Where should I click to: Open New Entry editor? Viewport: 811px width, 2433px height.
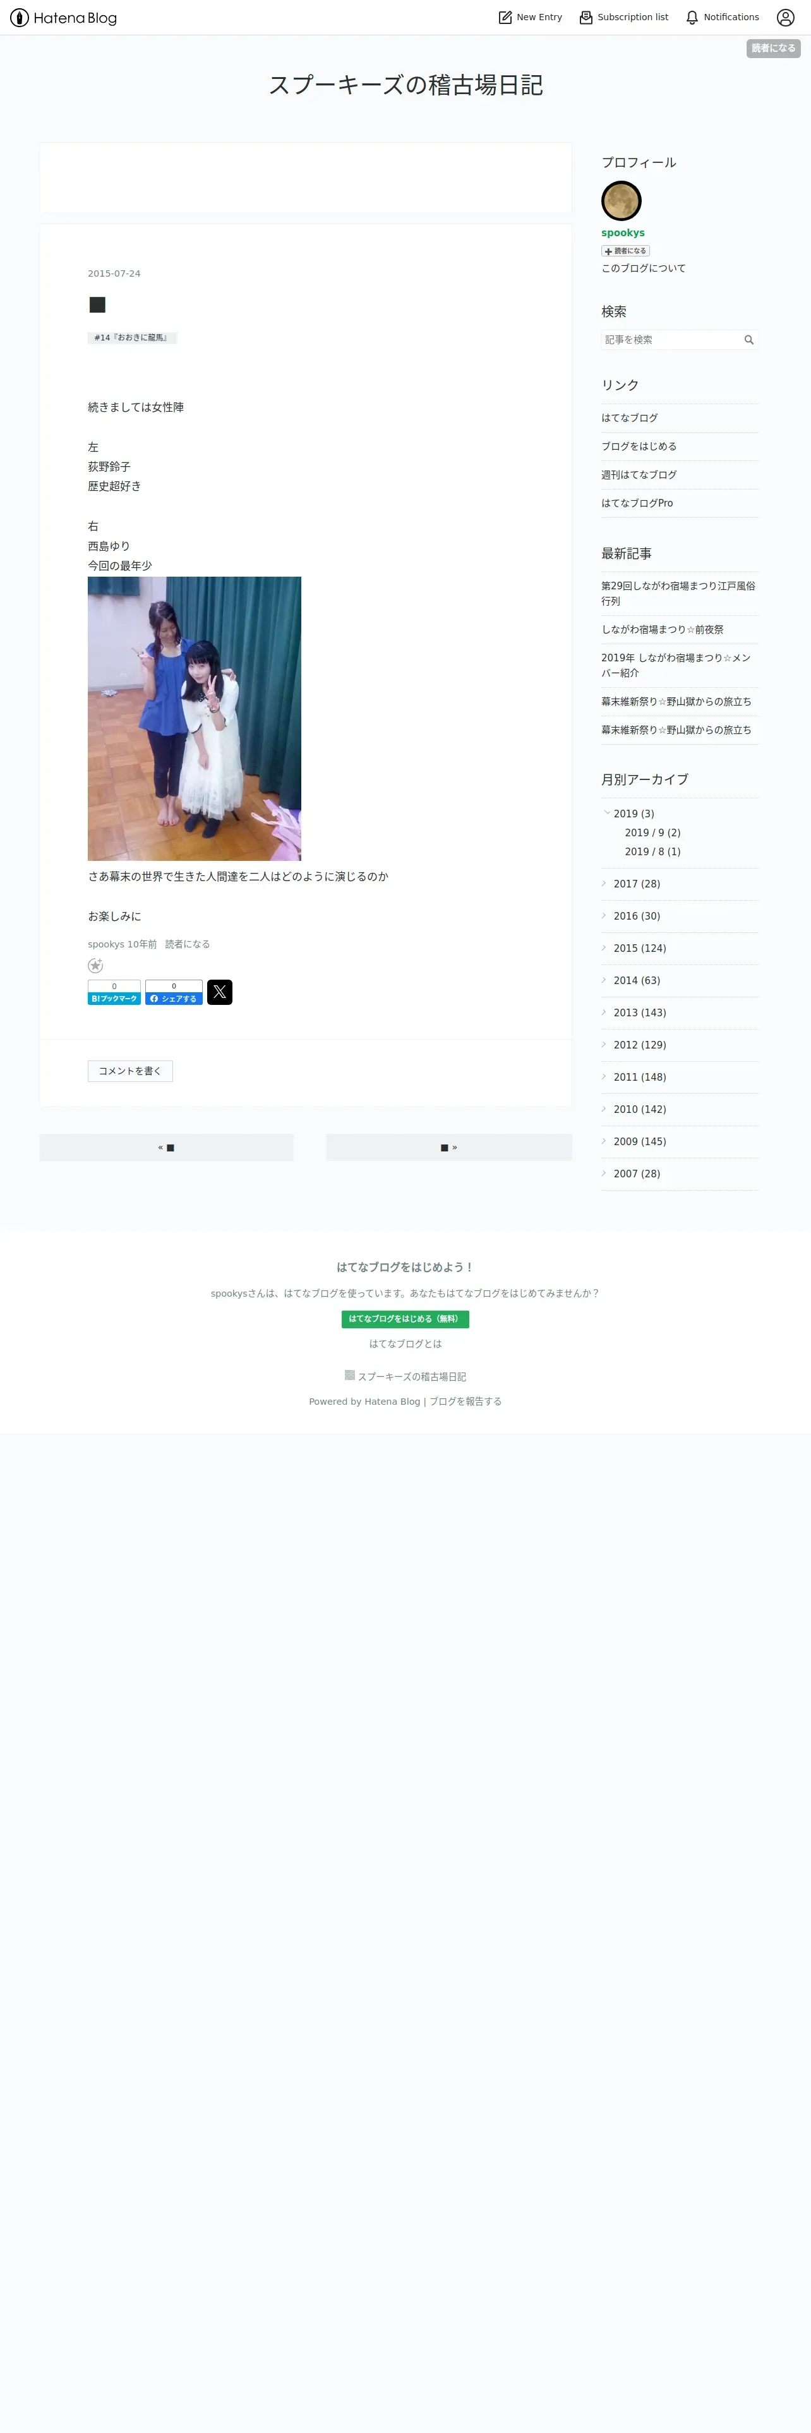pyautogui.click(x=530, y=17)
